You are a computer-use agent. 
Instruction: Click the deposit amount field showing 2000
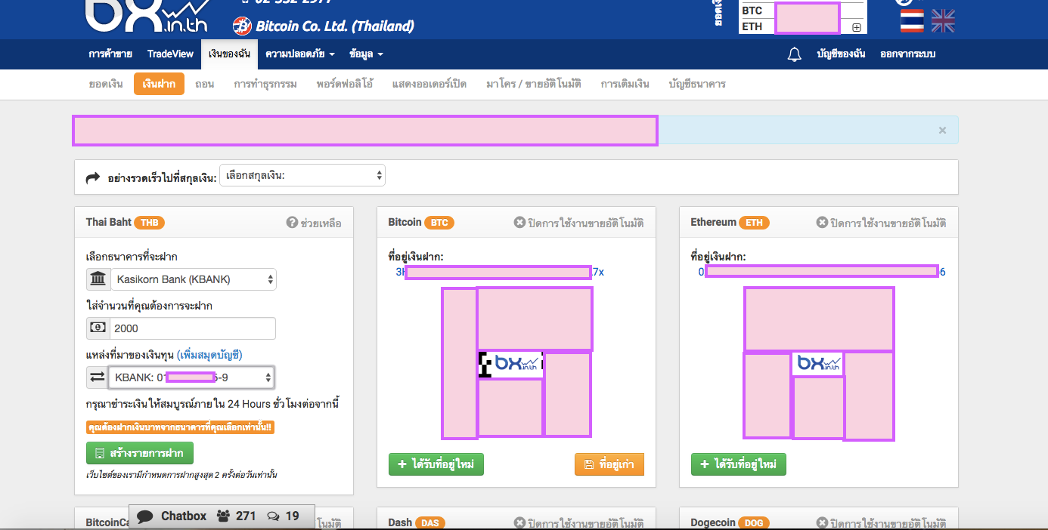coord(193,328)
